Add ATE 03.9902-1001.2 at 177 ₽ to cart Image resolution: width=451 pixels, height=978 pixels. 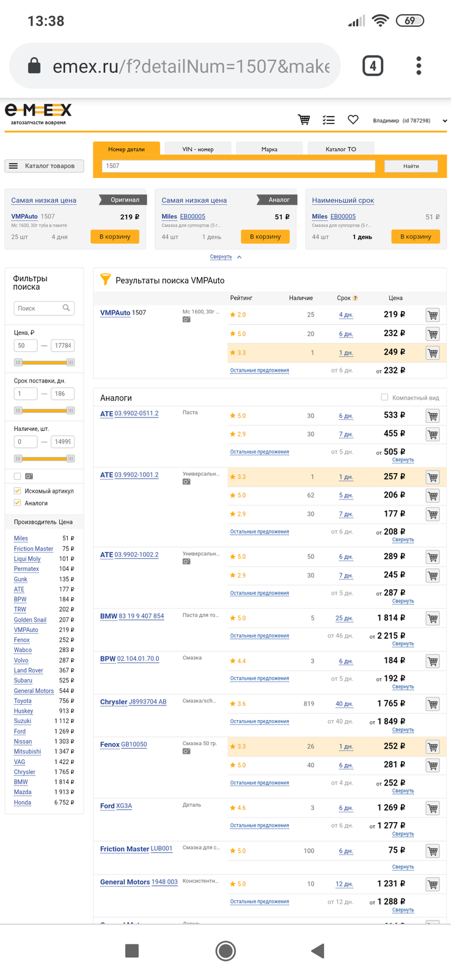tap(433, 515)
